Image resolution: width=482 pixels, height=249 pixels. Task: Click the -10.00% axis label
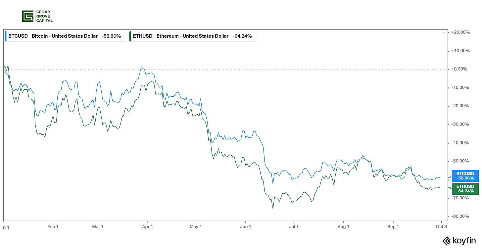point(460,87)
